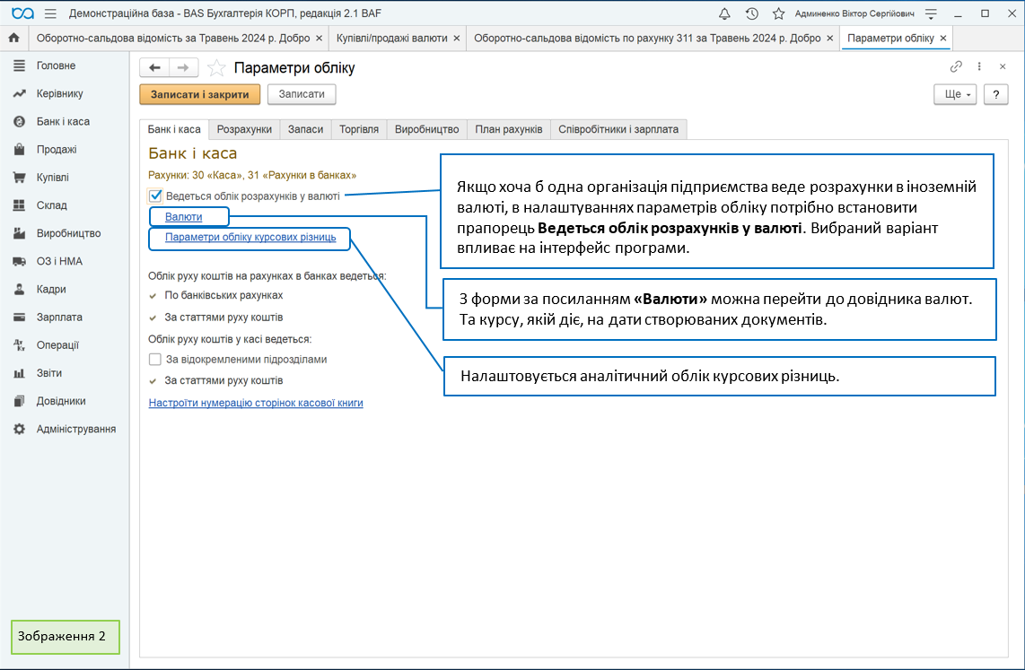Screen dimensions: 1025x670
Task: Switch to the Розрахунки tab
Action: click(244, 129)
